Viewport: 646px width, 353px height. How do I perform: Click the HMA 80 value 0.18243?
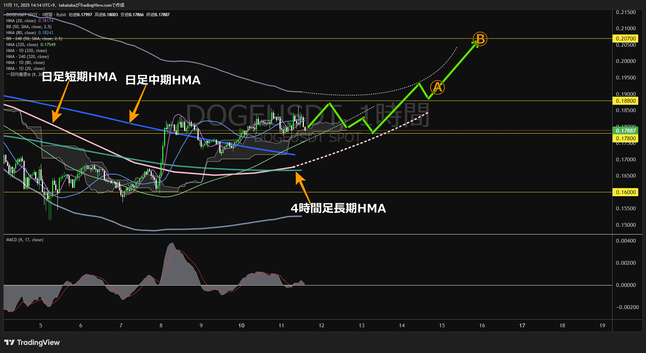point(46,33)
